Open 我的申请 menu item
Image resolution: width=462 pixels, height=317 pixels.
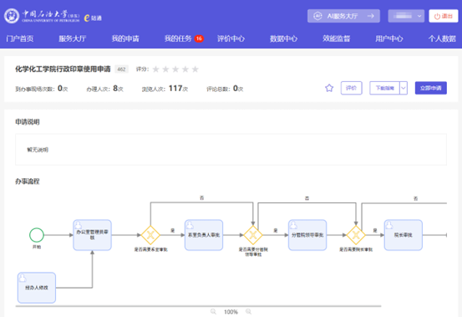point(125,38)
